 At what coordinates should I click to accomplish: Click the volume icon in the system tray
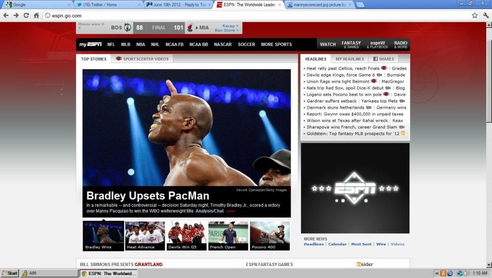tap(466, 273)
